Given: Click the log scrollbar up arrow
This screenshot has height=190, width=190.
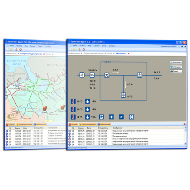Looking at the screenshot, I should coord(185,128).
